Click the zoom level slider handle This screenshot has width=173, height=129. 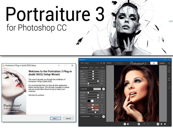click(x=128, y=124)
